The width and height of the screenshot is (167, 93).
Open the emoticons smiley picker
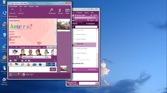coord(10,61)
